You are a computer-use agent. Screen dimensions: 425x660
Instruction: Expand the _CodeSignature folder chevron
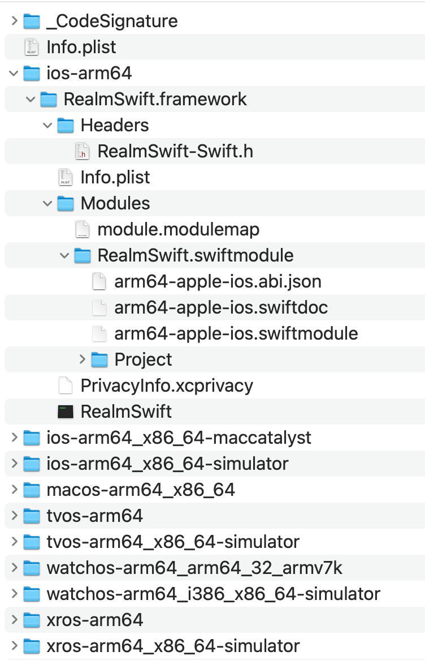click(14, 20)
